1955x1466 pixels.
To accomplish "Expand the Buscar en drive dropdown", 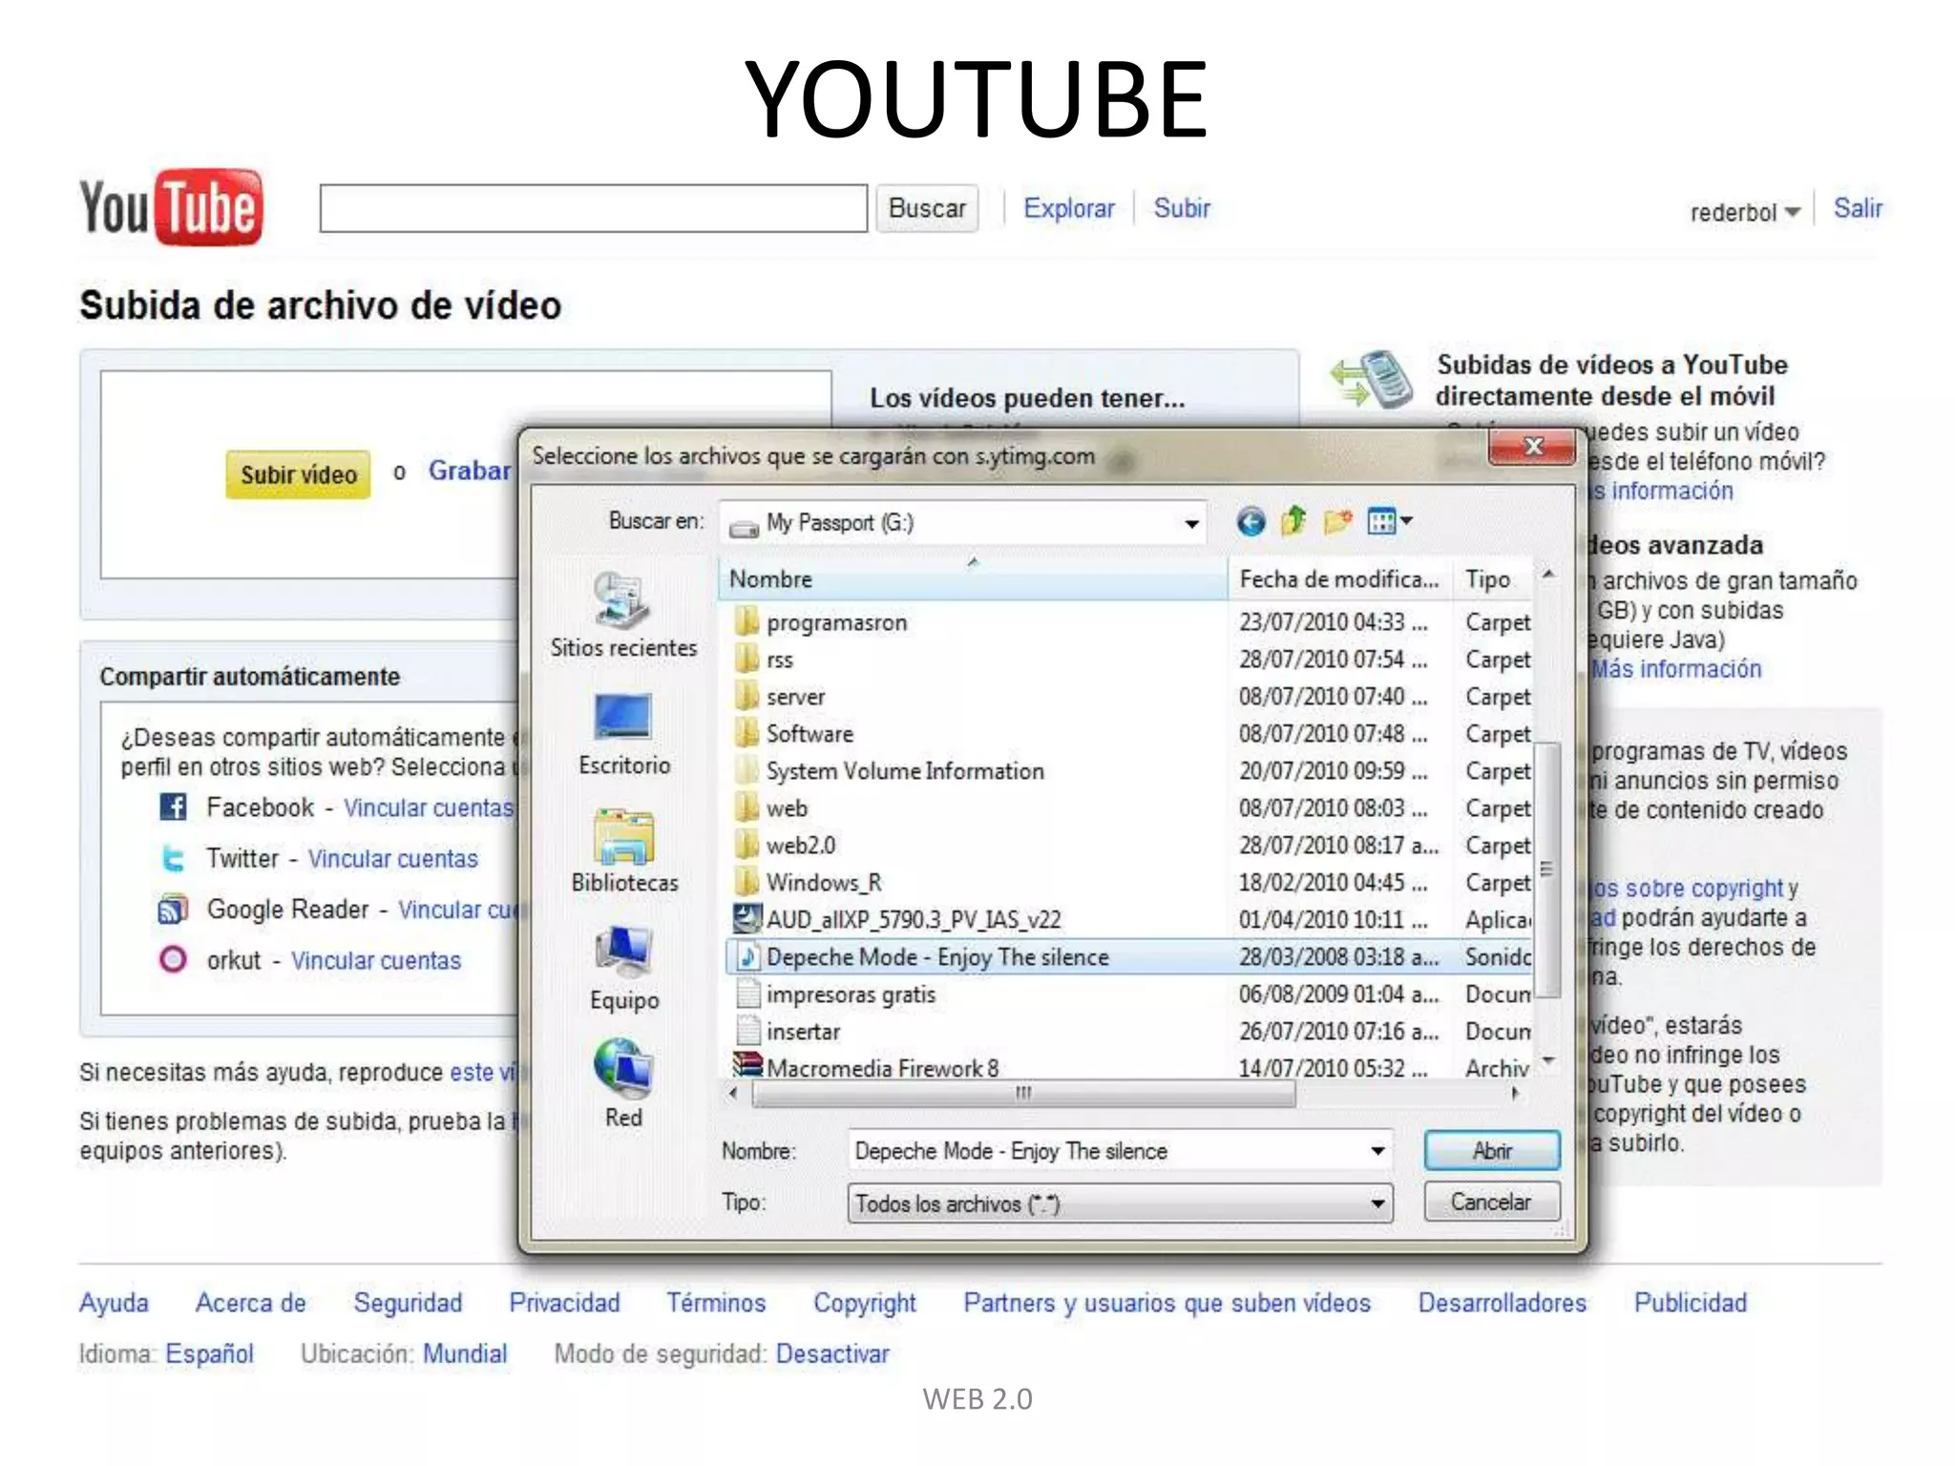I will [1191, 523].
